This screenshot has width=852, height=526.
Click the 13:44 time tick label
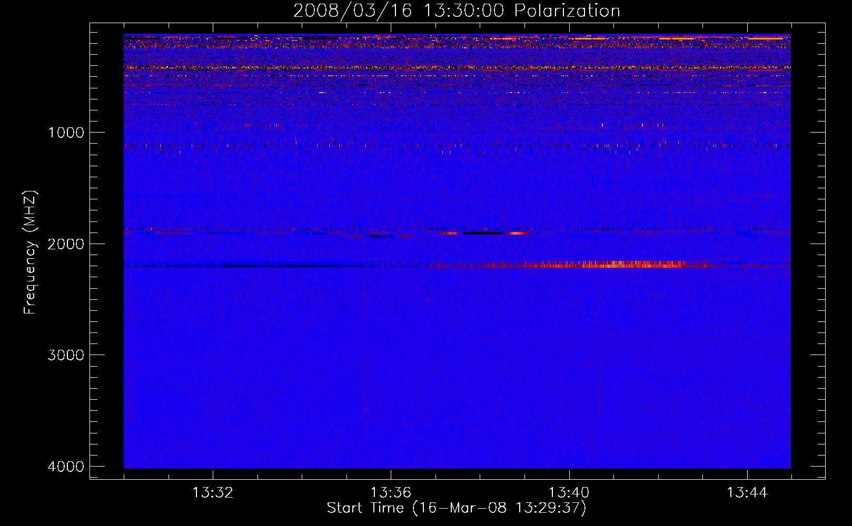coord(747,493)
